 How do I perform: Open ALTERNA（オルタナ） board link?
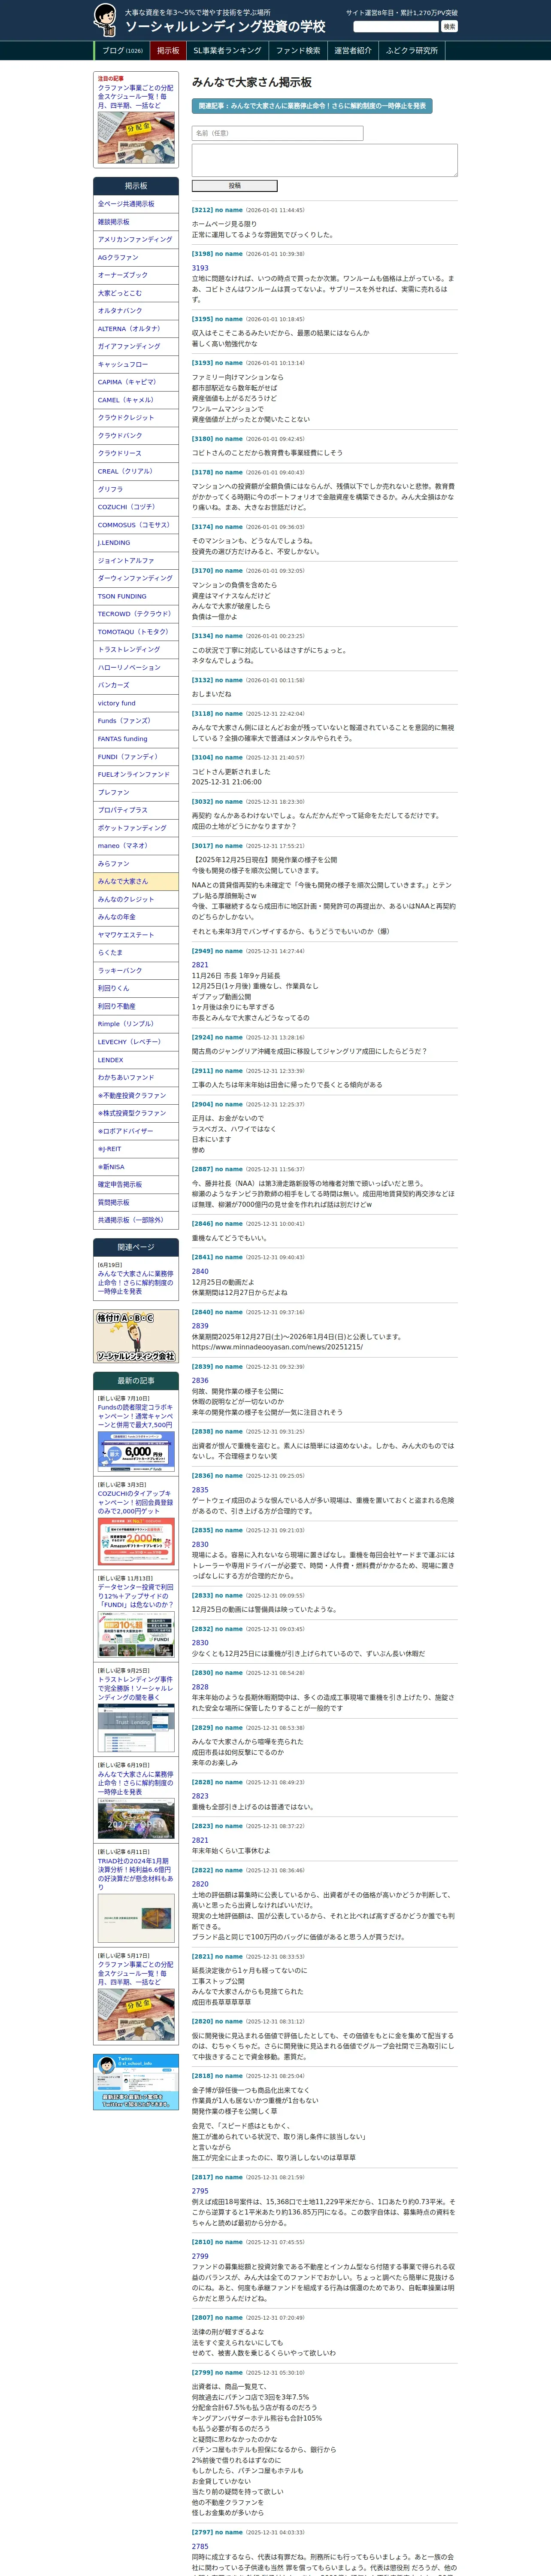(136, 329)
